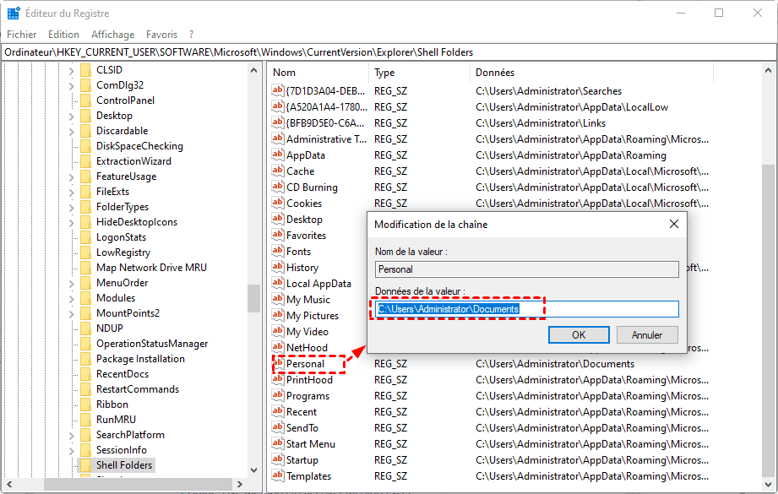Open the Affichage menu
The width and height of the screenshot is (778, 494).
[112, 35]
